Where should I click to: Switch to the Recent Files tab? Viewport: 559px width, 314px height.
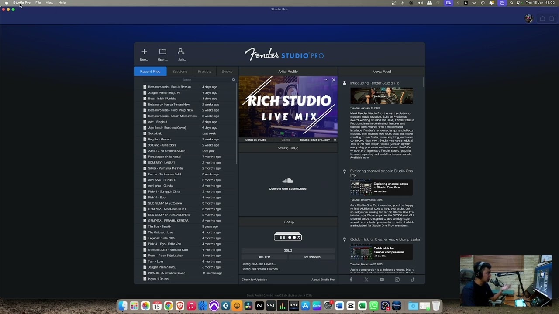150,72
